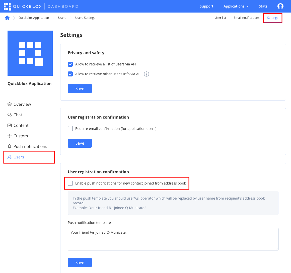Uncheck allow retrieving users list via API

click(70, 64)
